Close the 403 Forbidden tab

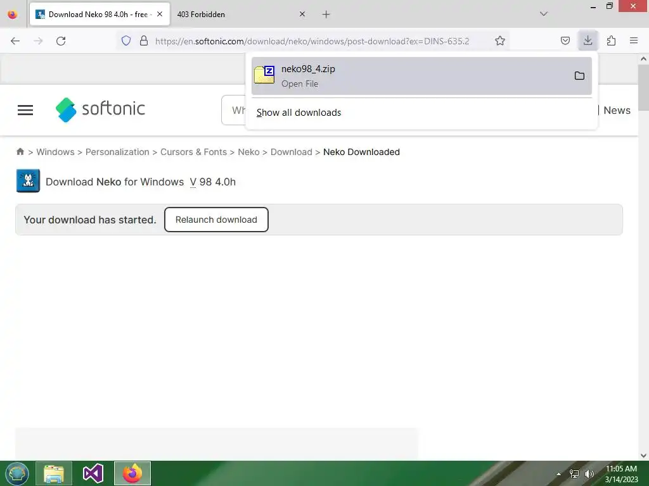pyautogui.click(x=302, y=14)
